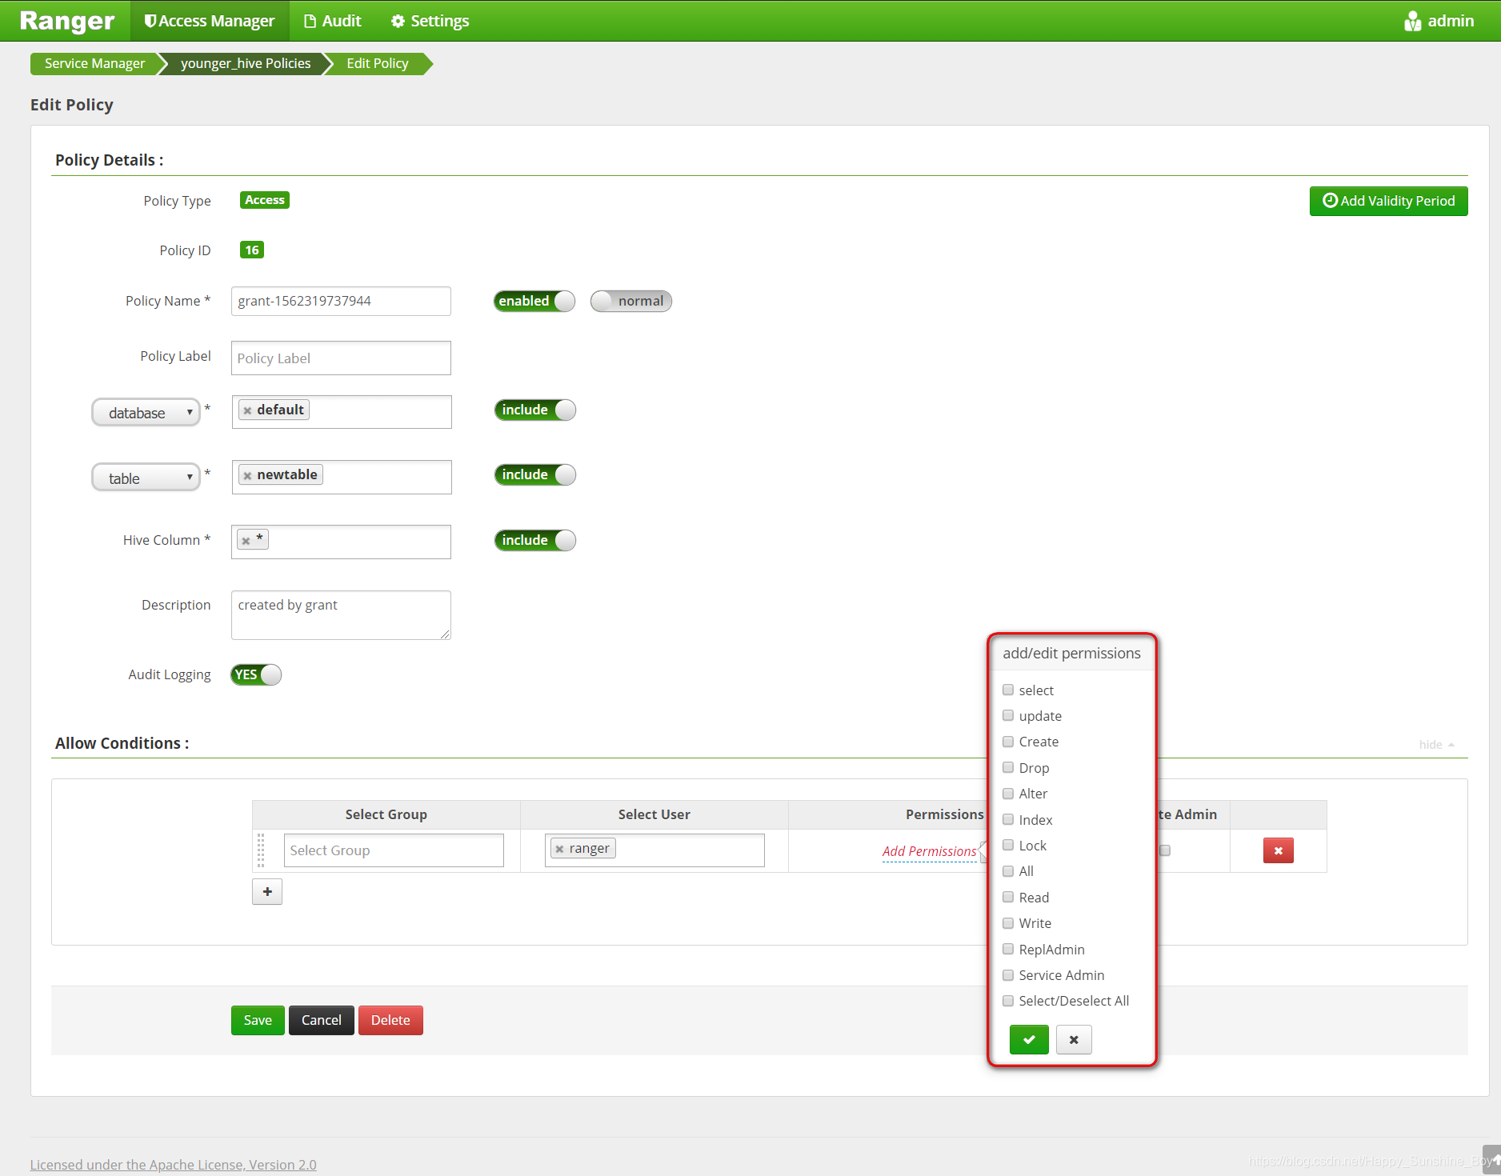The height and width of the screenshot is (1176, 1501).
Task: Delete the condition row with red X
Action: click(x=1278, y=850)
